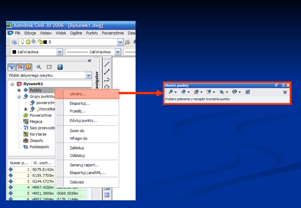Select the Polyline draw tool
This screenshot has height=208, width=301.
pyautogui.click(x=107, y=80)
